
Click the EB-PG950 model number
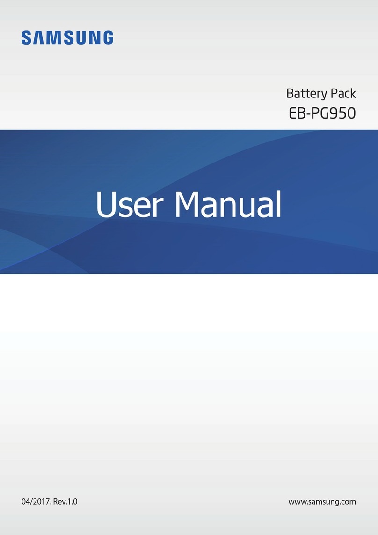322,113
